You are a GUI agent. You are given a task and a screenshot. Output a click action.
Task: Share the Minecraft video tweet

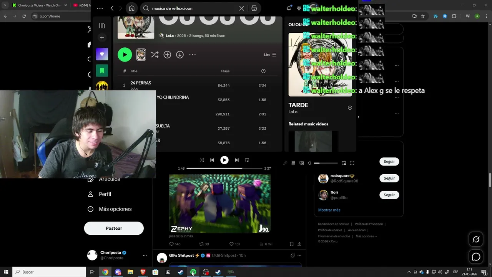coord(299,244)
